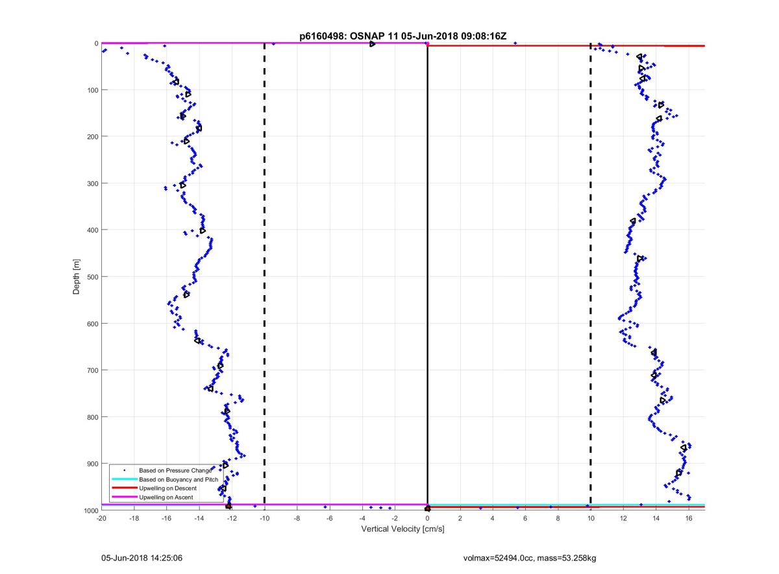Viewport: 779px width, 574px height.
Task: Click velocity axis tick label '-18'
Action: point(134,518)
